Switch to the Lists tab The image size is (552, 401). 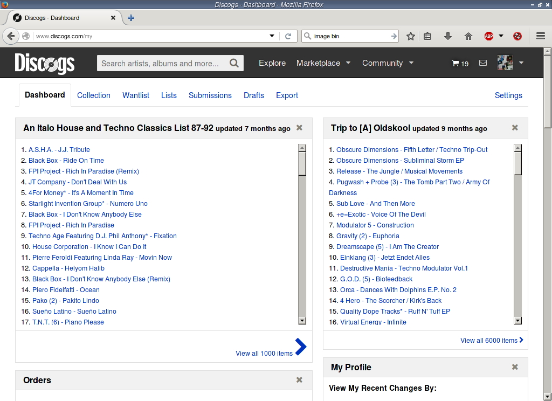coord(169,95)
